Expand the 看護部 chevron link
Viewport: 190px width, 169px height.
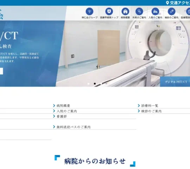(60, 117)
